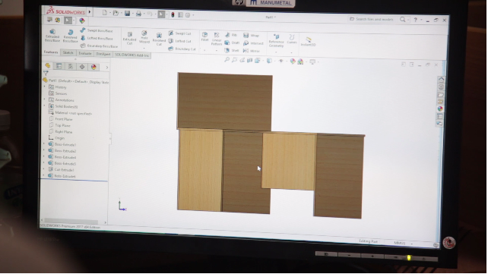This screenshot has height=274, width=488.
Task: Expand the Boss-Extrude1 feature node
Action: pos(44,144)
